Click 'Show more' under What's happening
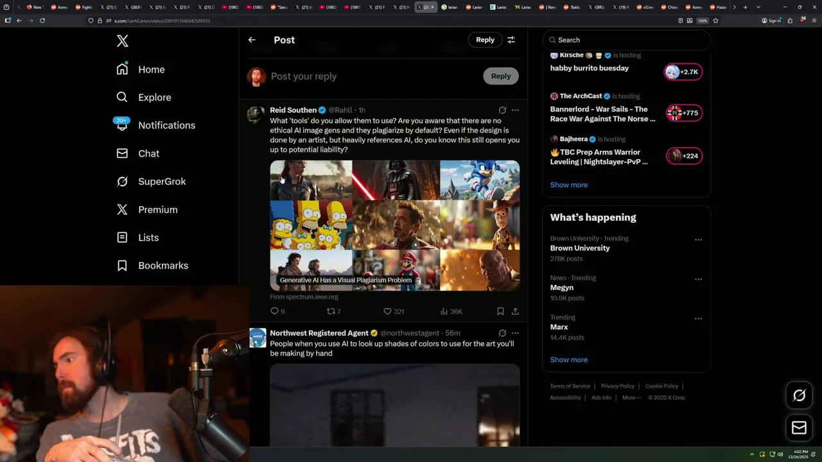Image resolution: width=822 pixels, height=462 pixels. (x=568, y=360)
